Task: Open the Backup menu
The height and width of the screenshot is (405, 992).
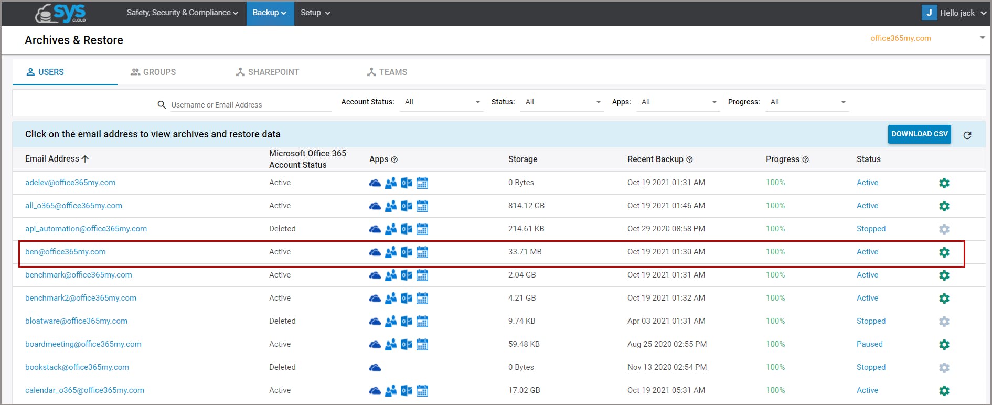Action: 269,13
